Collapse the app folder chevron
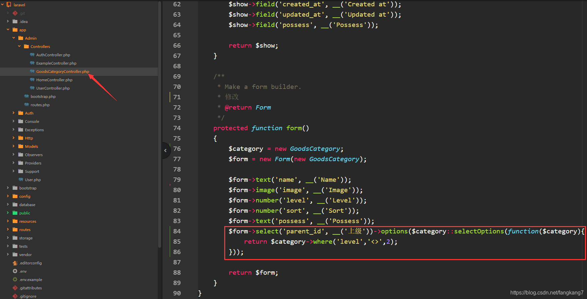Screen dimensions: 587x299 point(8,30)
